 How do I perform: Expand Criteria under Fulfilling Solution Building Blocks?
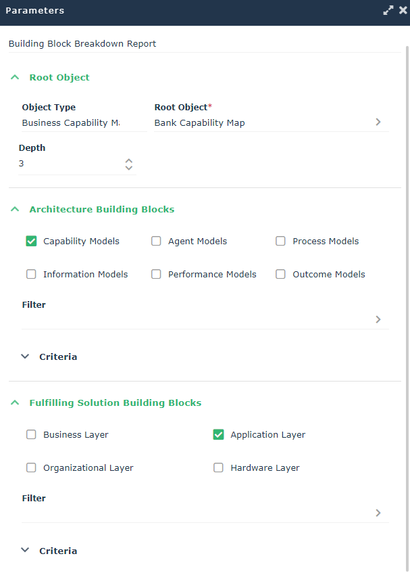pyautogui.click(x=26, y=551)
